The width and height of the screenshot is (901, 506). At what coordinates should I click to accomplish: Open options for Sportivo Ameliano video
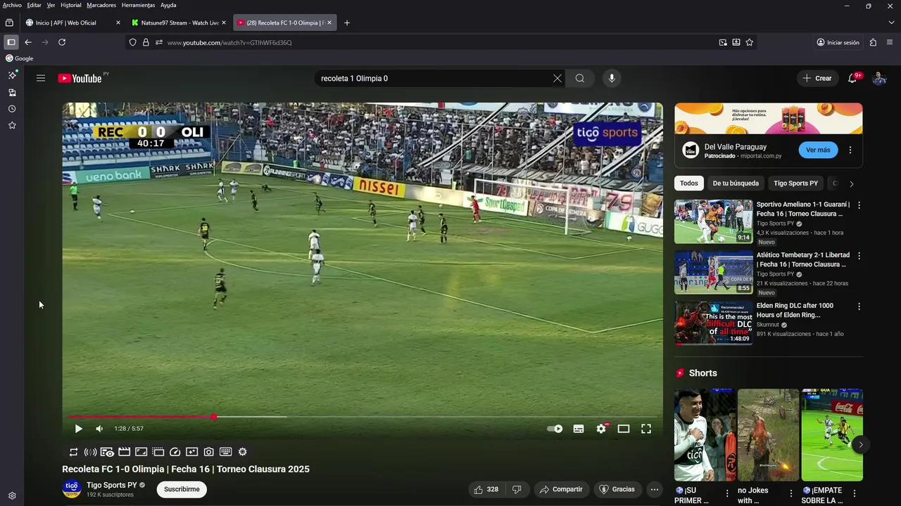(859, 205)
